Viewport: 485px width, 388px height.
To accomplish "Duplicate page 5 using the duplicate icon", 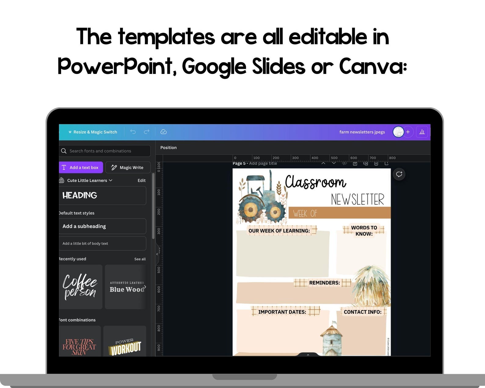I will 365,163.
